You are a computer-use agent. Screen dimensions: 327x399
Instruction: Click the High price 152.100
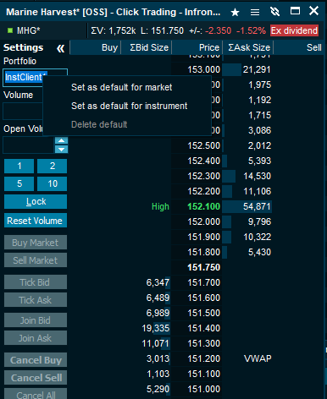pyautogui.click(x=203, y=206)
